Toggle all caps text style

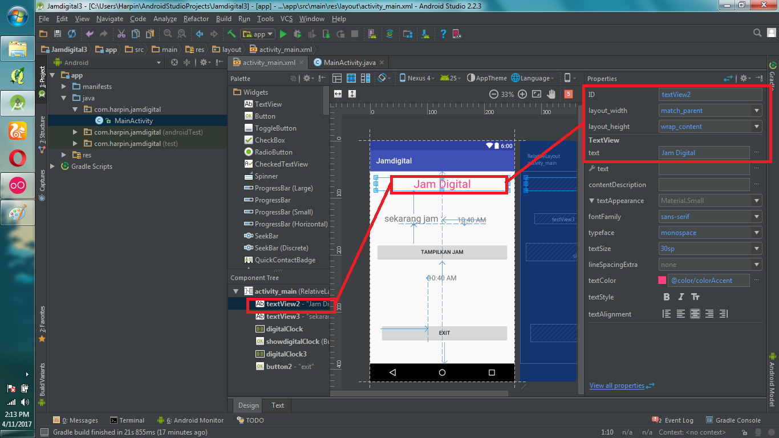tap(695, 297)
